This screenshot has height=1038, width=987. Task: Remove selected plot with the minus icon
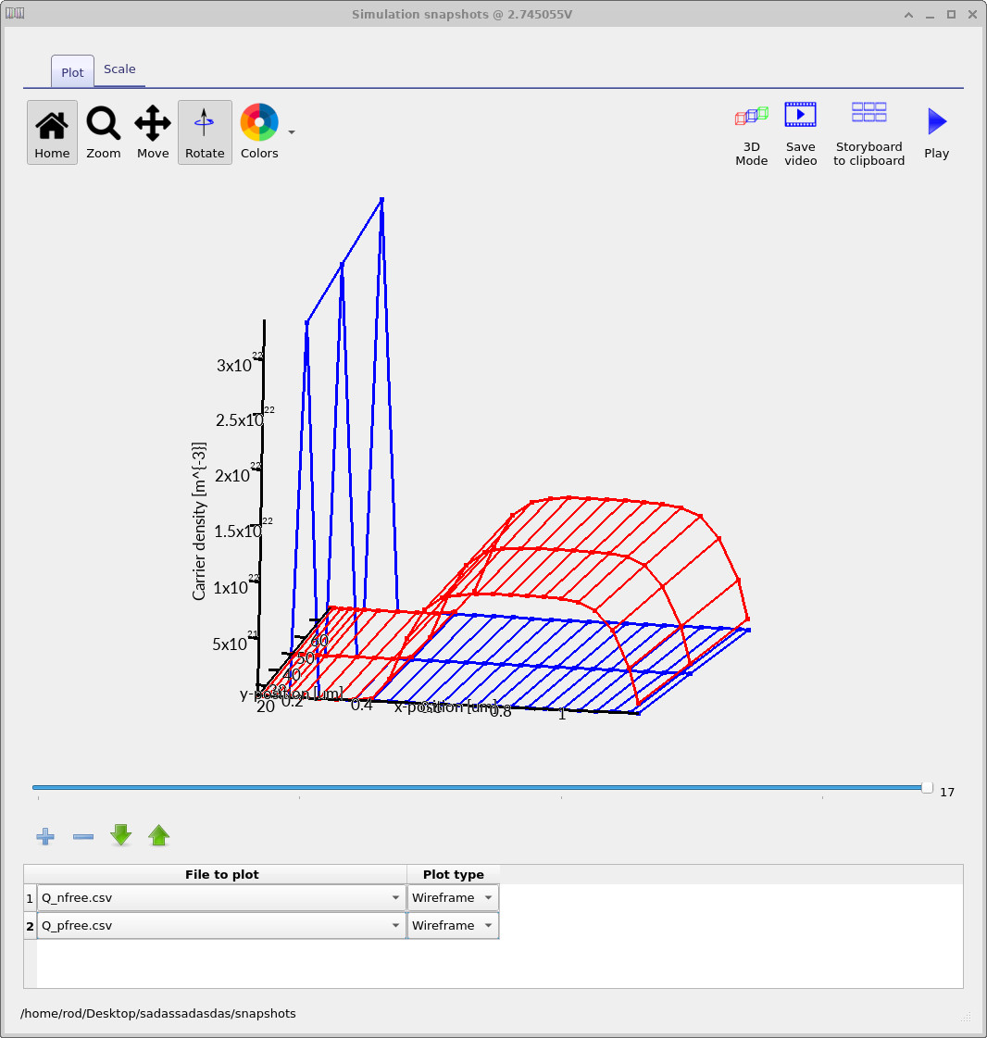pyautogui.click(x=82, y=836)
